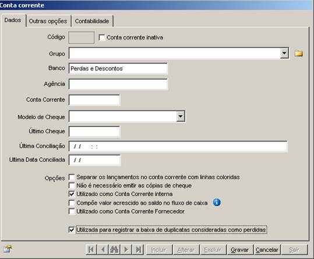Switch to the Dados tab
This screenshot has height=259, width=314.
(x=13, y=20)
